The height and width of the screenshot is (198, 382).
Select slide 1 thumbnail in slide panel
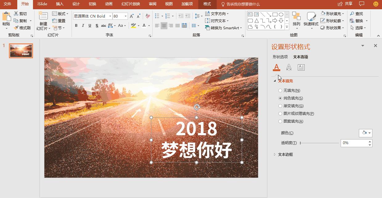pyautogui.click(x=21, y=51)
